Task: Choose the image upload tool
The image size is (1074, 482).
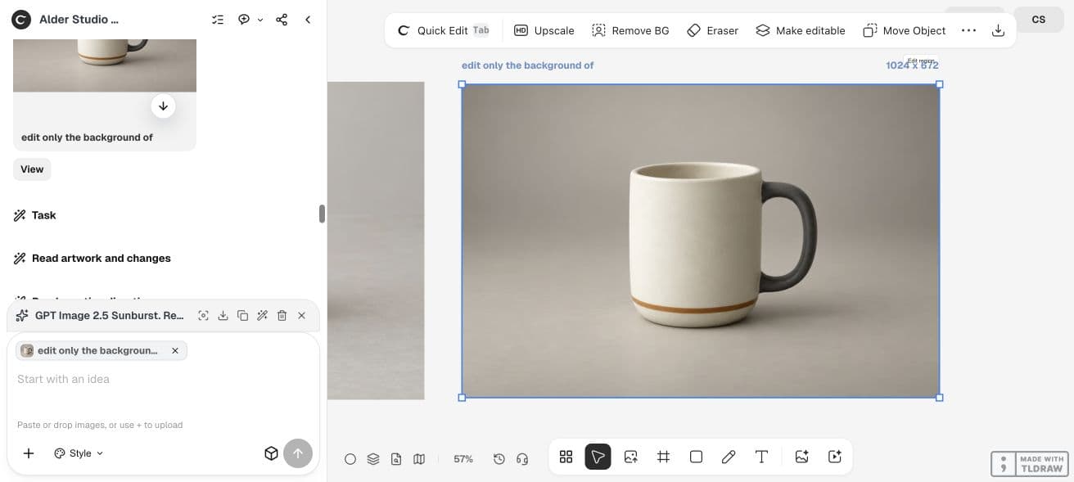Action: 630,457
